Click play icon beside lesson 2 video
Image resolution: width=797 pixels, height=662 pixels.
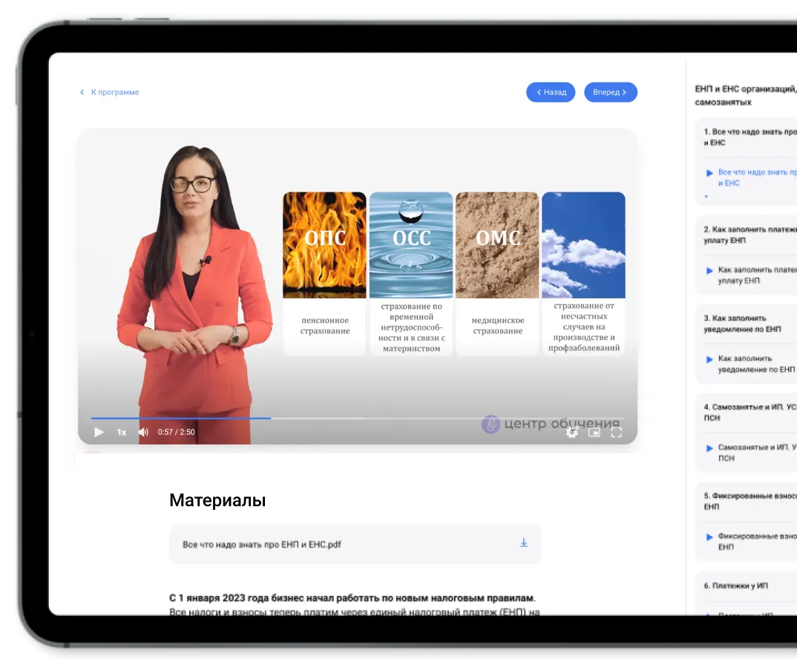[709, 270]
